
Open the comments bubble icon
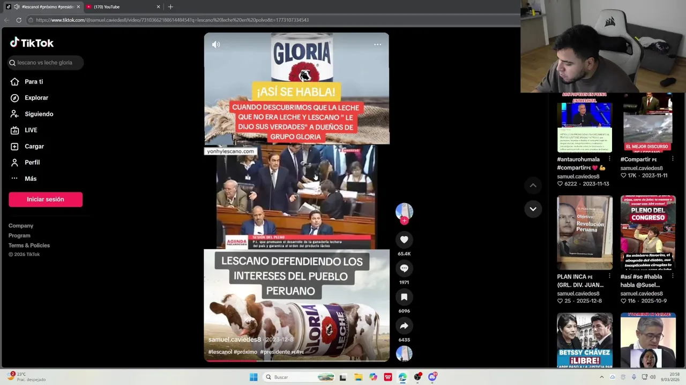click(404, 268)
